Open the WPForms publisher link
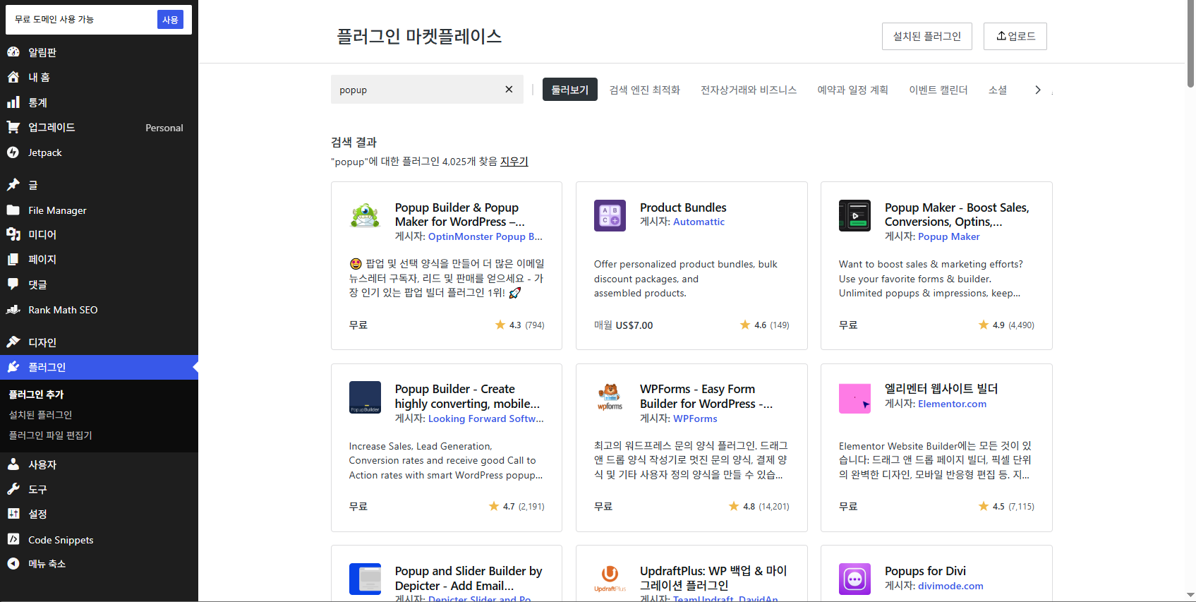This screenshot has height=602, width=1196. click(695, 419)
